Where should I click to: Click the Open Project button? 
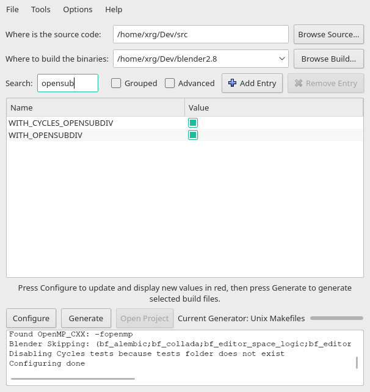point(145,318)
